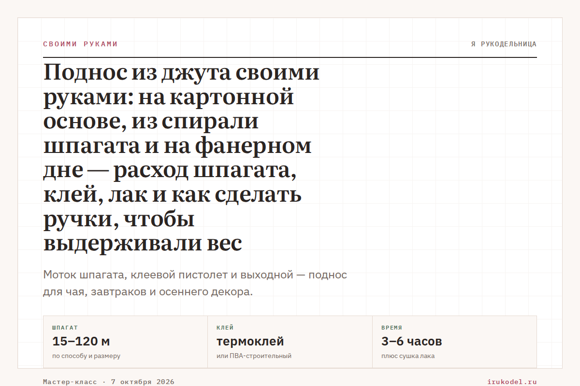Screen dimensions: 580x386
Task: Select the subtitle starting «Моток шпагата, клеевой пистолет»
Action: [x=195, y=284]
